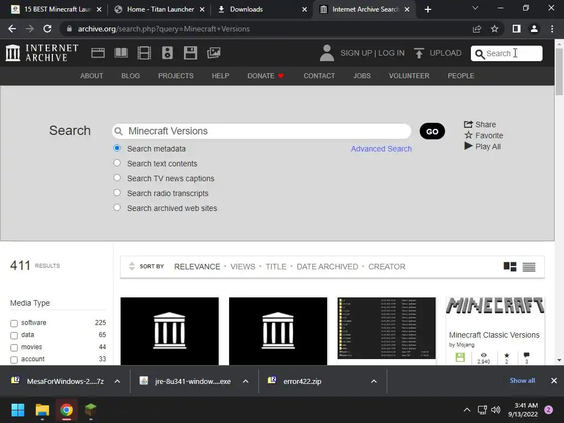564x423 pixels.
Task: Click the Play All triangle
Action: tap(468, 146)
